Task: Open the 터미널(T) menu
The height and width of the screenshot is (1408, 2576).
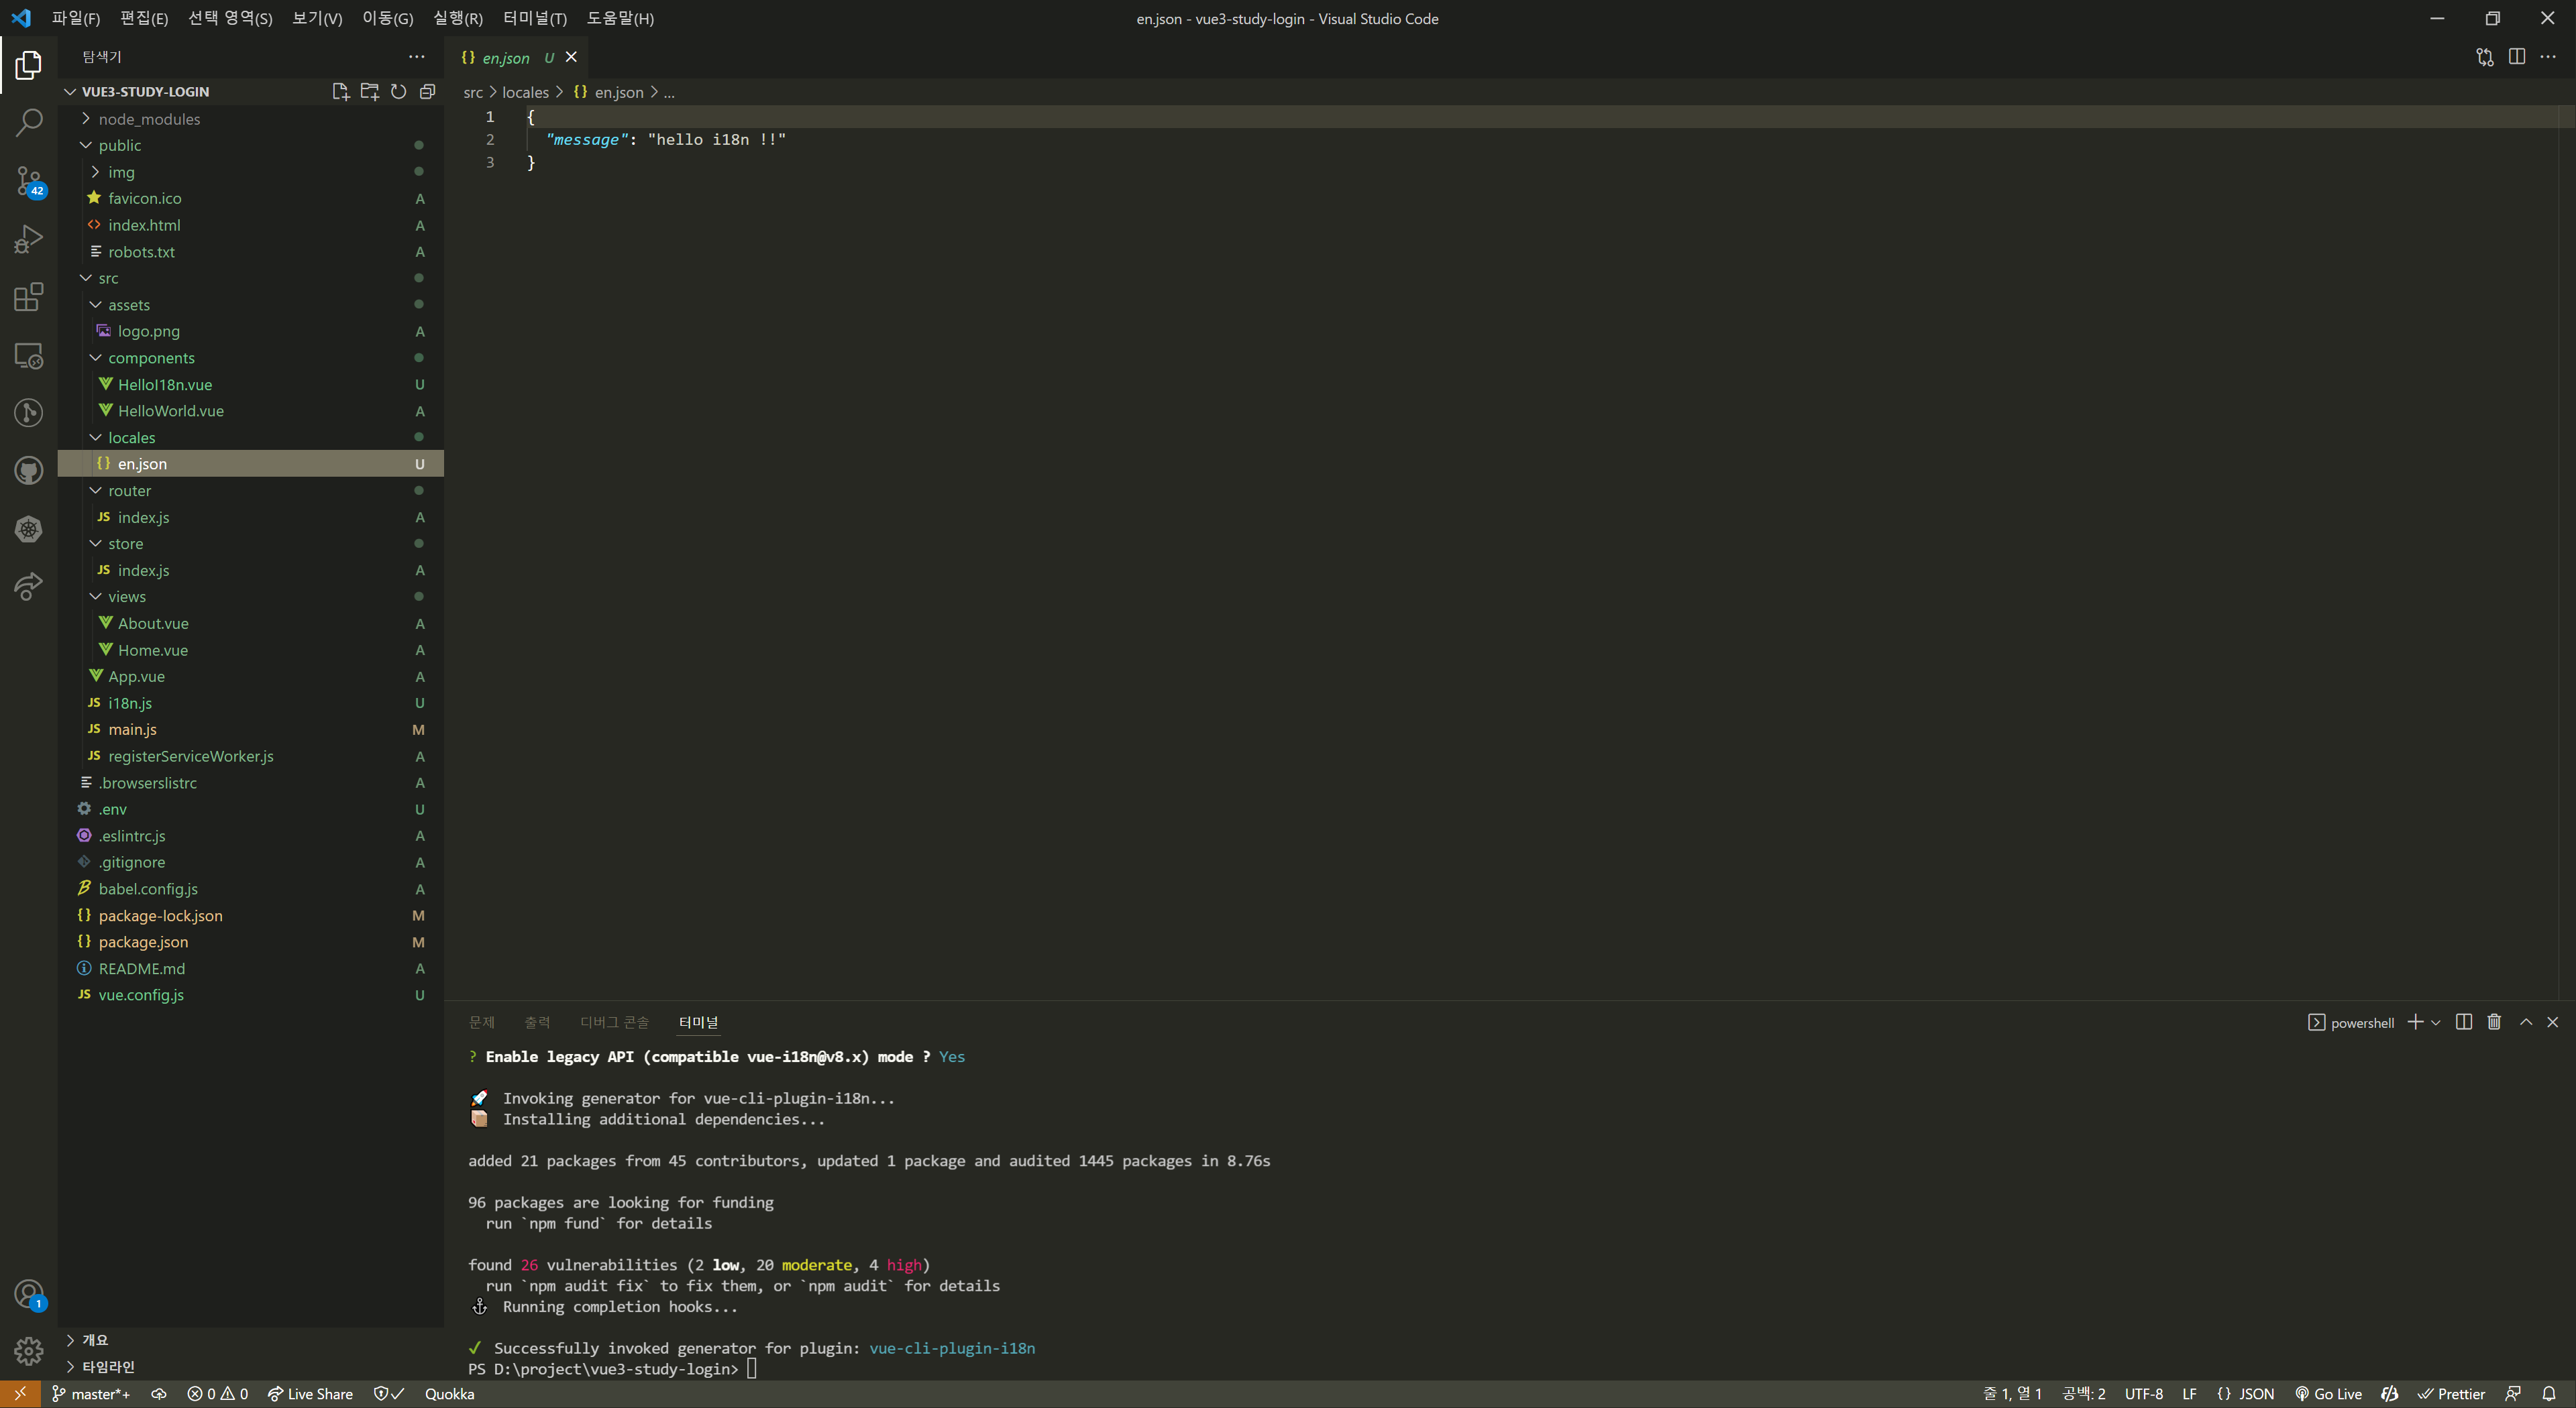Action: tap(534, 18)
